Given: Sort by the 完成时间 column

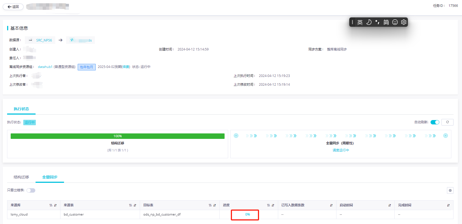Looking at the screenshot, I should tap(448, 205).
